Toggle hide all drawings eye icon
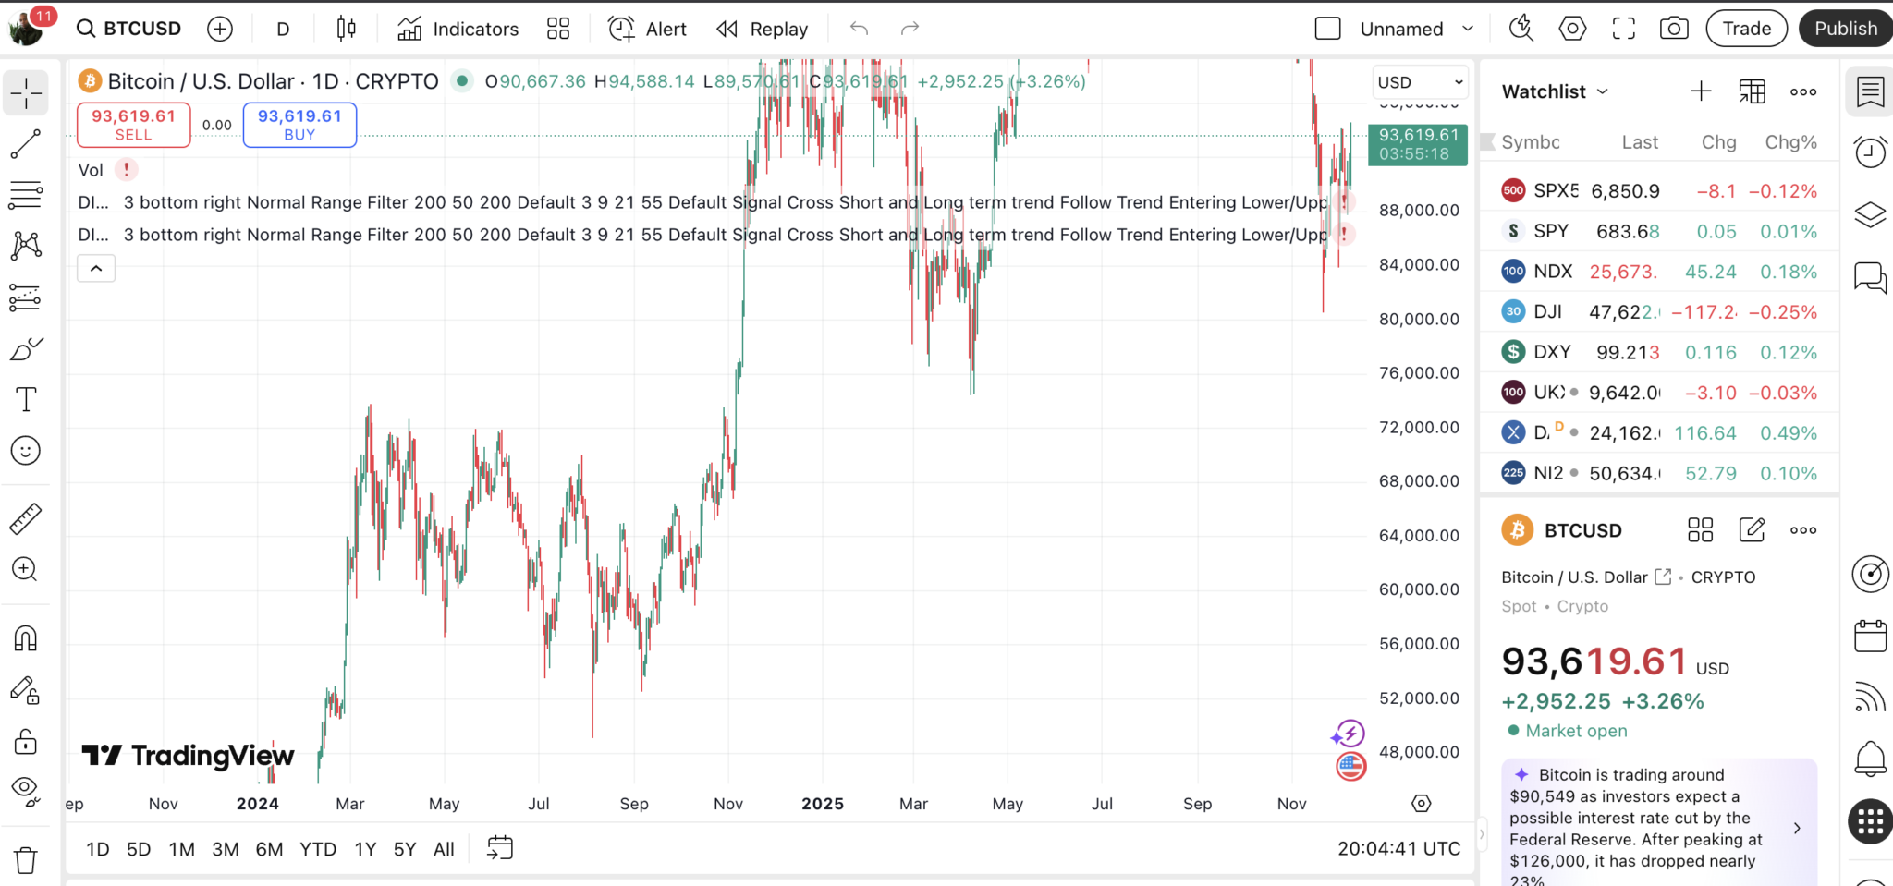 [x=26, y=790]
